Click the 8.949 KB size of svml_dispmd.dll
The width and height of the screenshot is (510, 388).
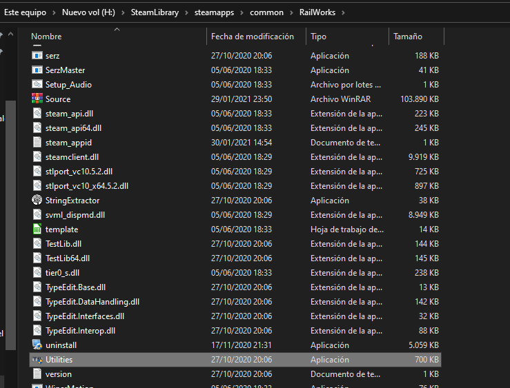tap(424, 215)
